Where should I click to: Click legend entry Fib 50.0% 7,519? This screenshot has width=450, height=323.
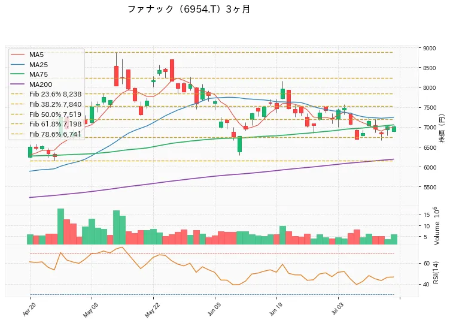(46, 114)
